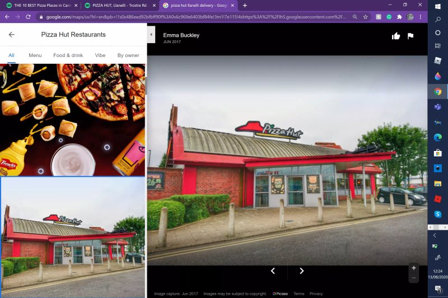
Task: Zoom in on photo with plus button
Action: (x=414, y=268)
